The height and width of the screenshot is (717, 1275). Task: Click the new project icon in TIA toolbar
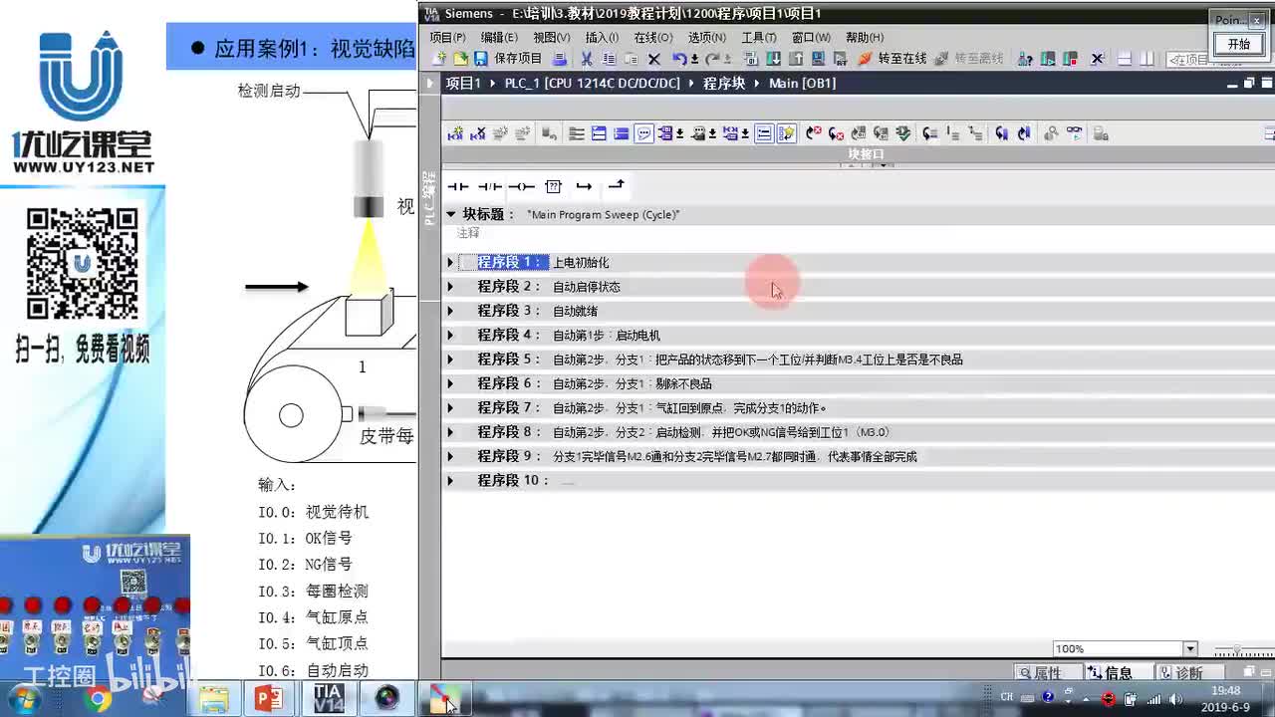pos(441,59)
